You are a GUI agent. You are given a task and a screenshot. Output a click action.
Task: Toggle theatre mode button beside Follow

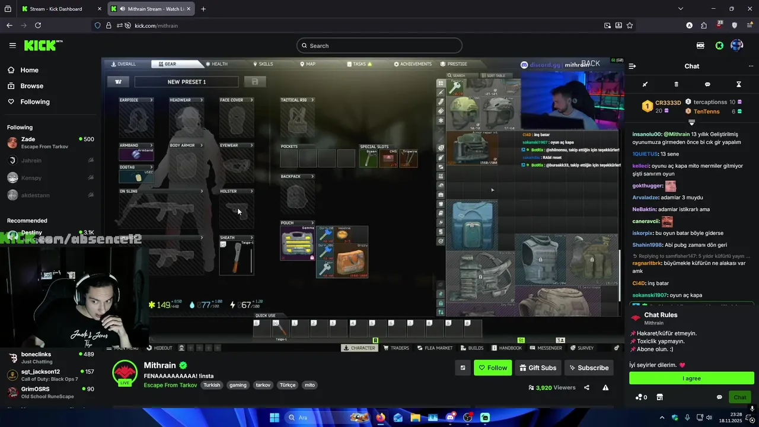(x=463, y=368)
